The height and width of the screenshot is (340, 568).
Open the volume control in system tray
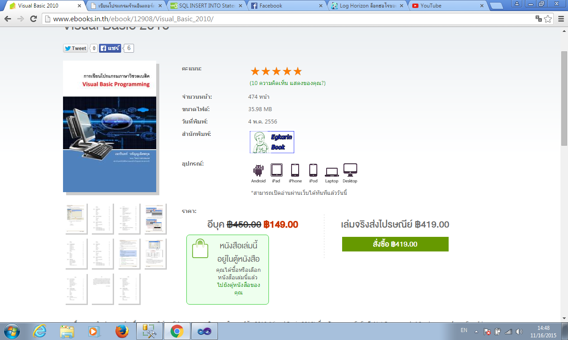(x=519, y=331)
